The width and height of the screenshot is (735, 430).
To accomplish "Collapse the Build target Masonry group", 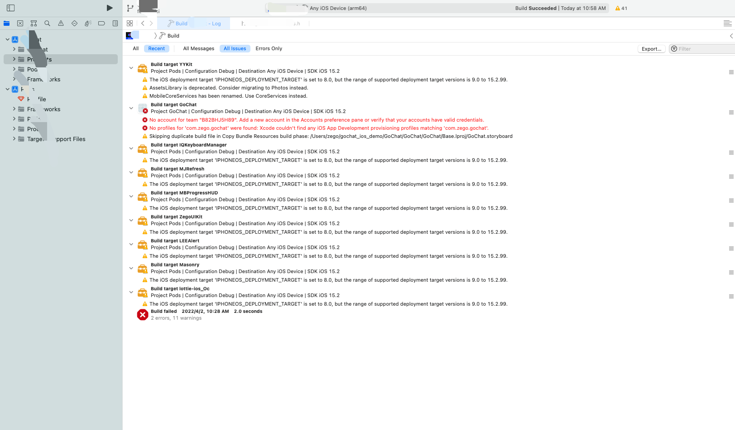I will coord(131,268).
